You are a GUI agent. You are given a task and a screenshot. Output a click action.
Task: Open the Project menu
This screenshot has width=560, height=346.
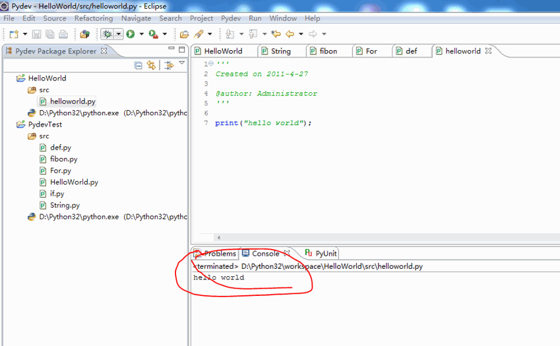(201, 18)
